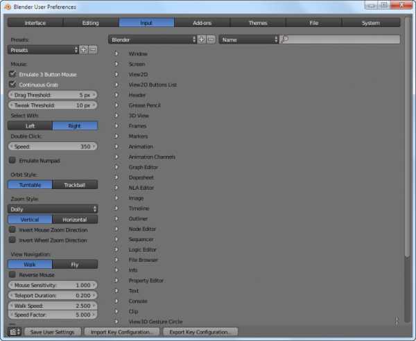The width and height of the screenshot is (416, 341).
Task: Click the vertical scrollbar on the right
Action: (407, 137)
